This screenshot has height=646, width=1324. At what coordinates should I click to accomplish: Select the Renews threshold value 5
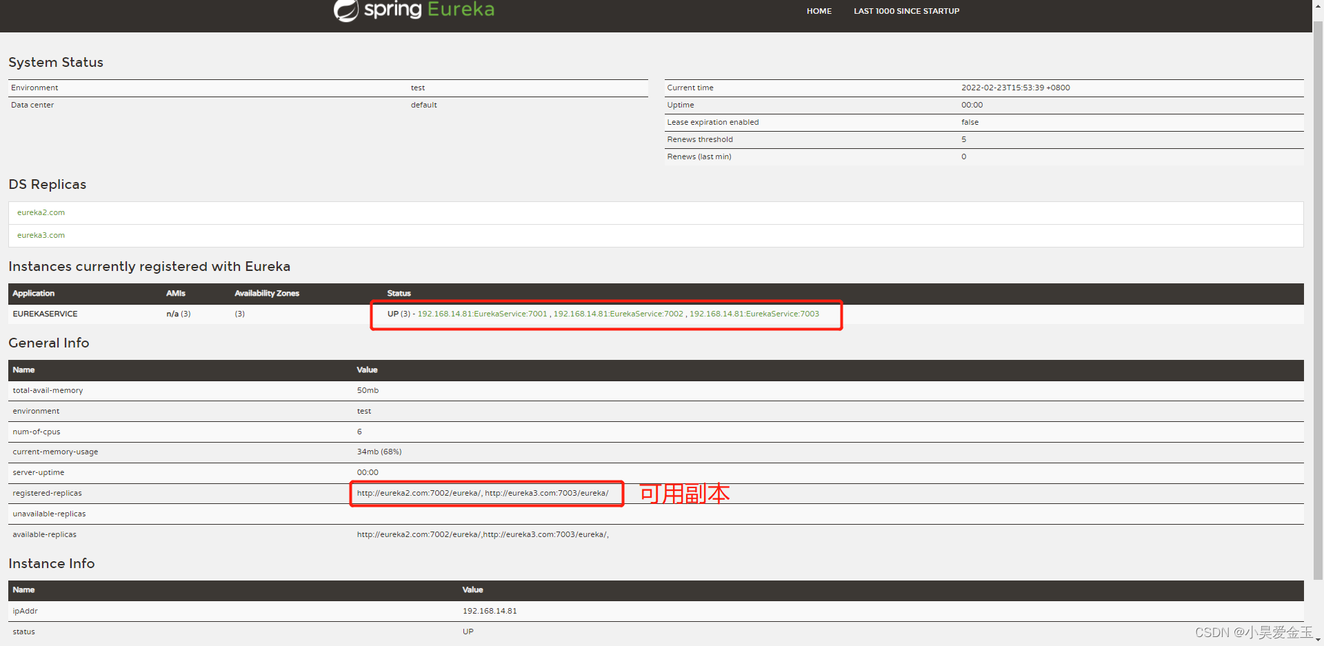click(x=964, y=139)
